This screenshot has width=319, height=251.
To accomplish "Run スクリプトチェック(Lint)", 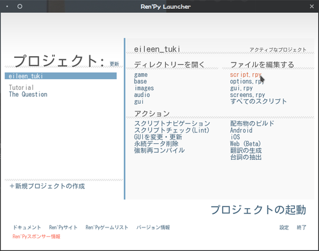I will pos(172,130).
